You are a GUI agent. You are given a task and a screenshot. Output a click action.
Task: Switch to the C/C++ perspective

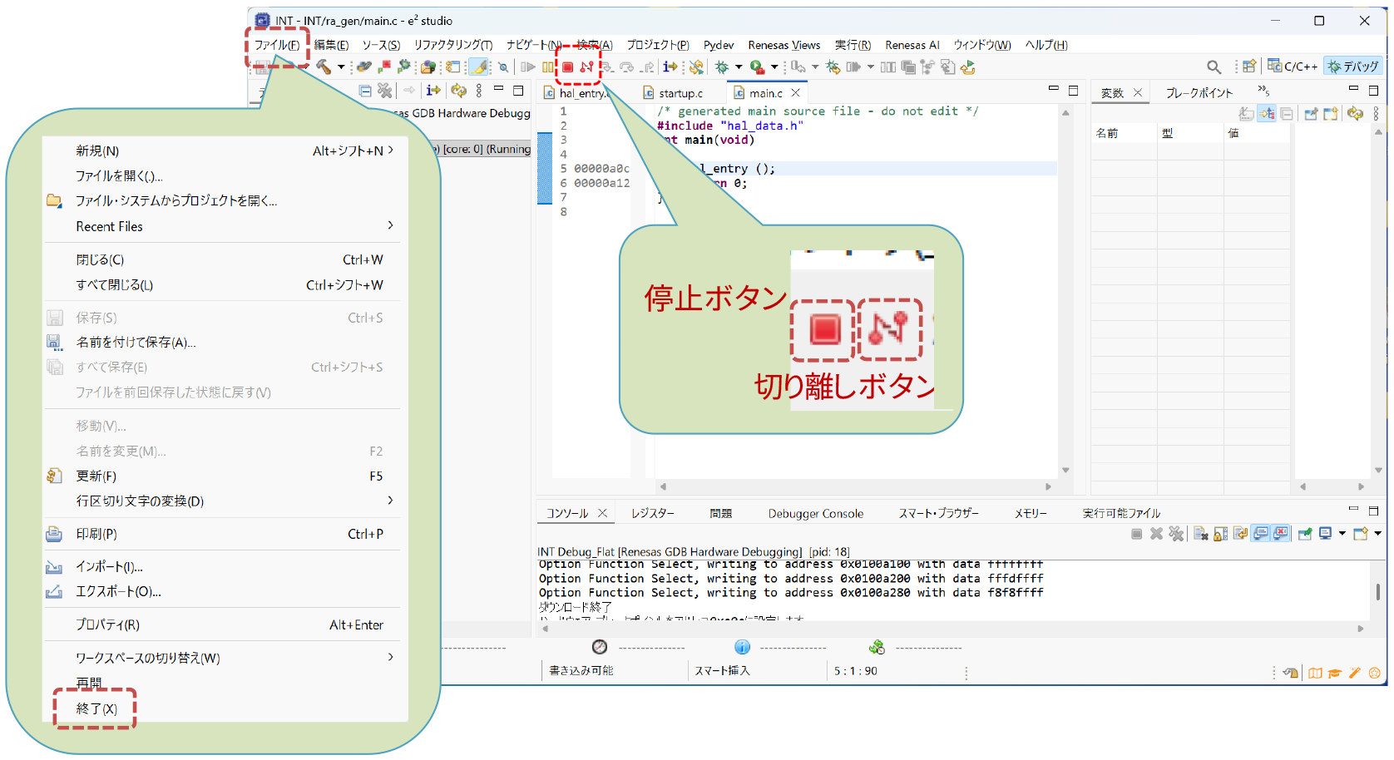pyautogui.click(x=1293, y=67)
